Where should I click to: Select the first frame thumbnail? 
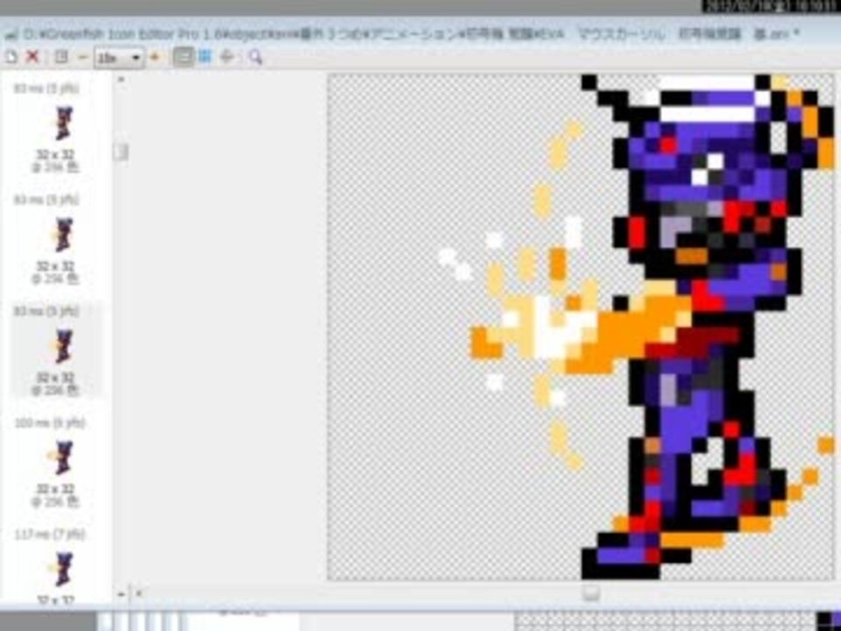pyautogui.click(x=63, y=124)
